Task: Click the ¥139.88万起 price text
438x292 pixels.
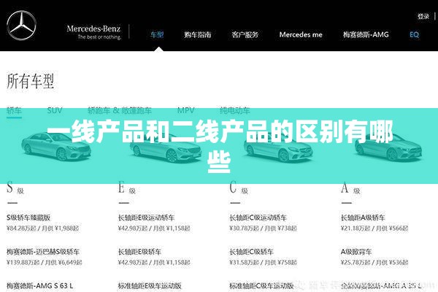Action: click(x=23, y=262)
